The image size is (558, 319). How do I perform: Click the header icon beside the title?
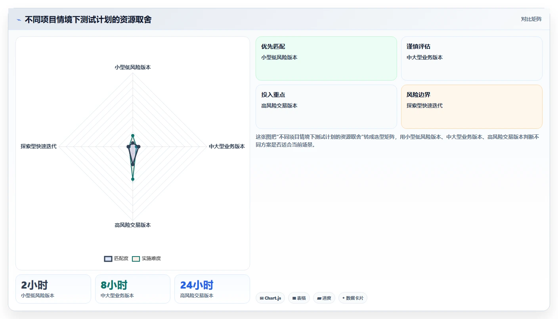[19, 20]
